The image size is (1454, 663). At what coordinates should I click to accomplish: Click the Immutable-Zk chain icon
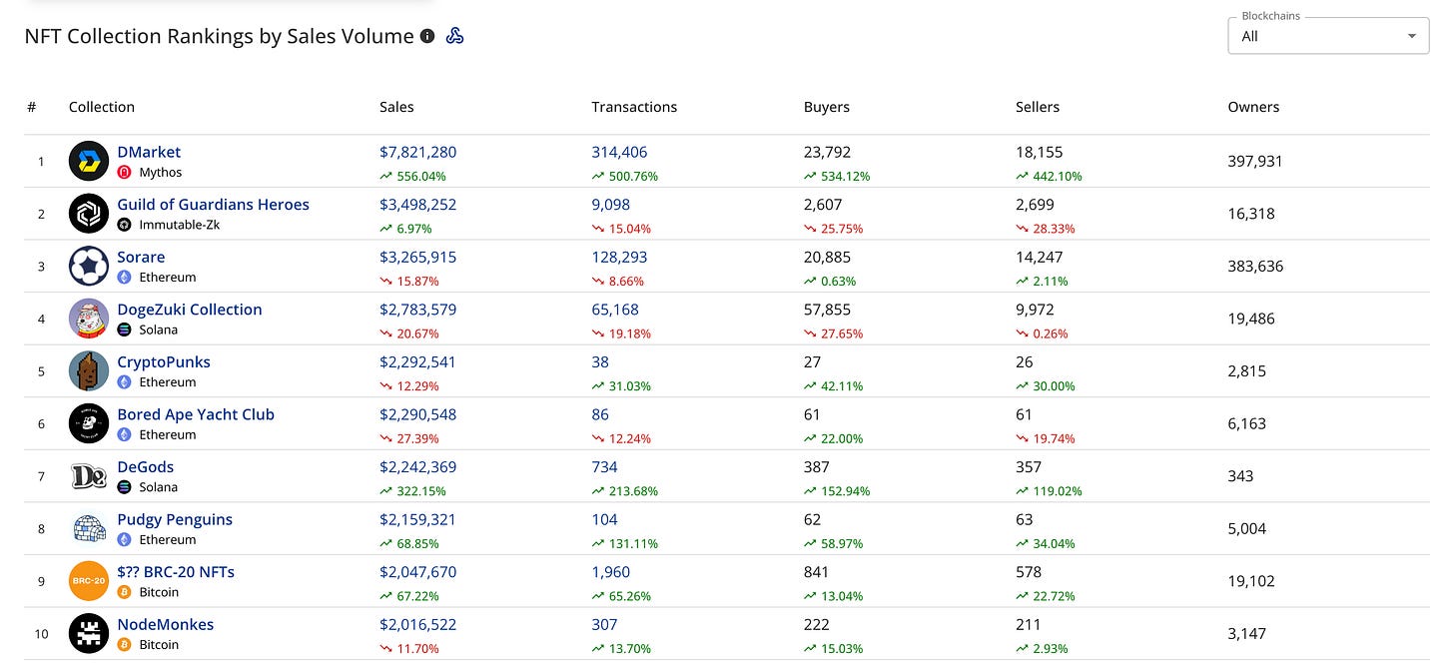pyautogui.click(x=125, y=225)
